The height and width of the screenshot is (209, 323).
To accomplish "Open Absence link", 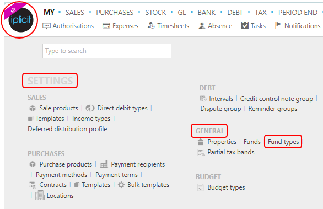I will (220, 26).
